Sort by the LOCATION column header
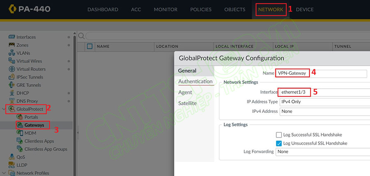370x176 pixels. tap(167, 46)
